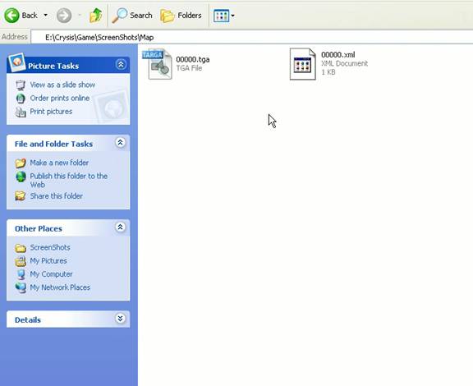The width and height of the screenshot is (473, 386).
Task: Click the Views icon in toolbar
Action: click(x=221, y=16)
